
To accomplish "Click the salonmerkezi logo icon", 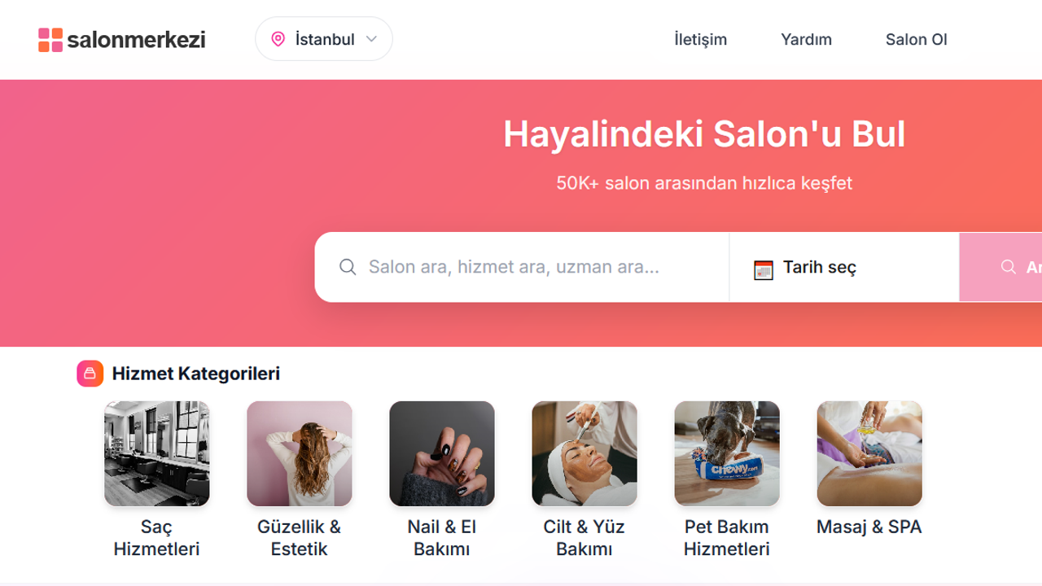I will 50,40.
